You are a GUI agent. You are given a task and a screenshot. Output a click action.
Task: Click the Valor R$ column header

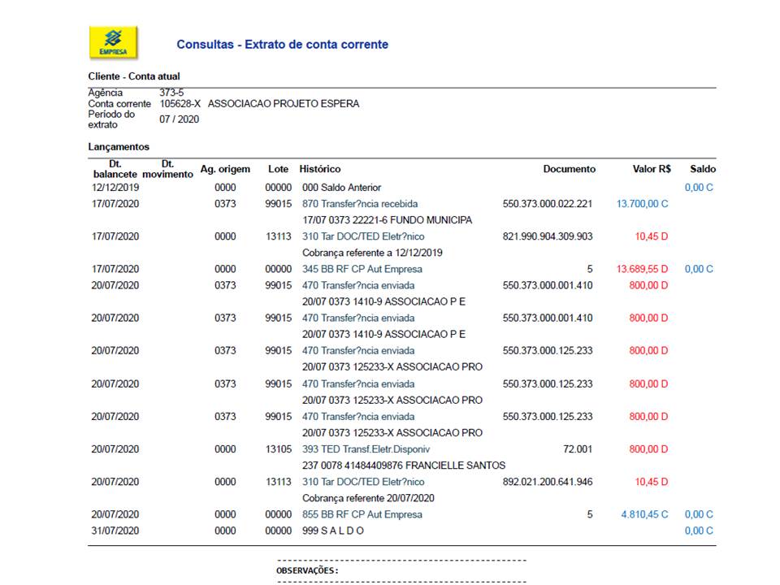point(652,169)
